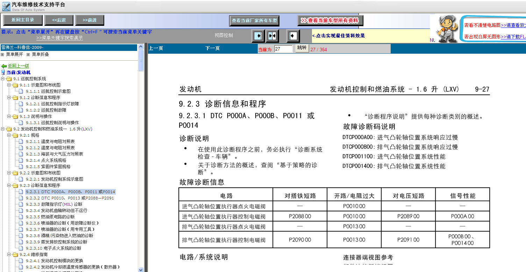Image resolution: width=526 pixels, height=272 pixels.
Task: Click the folder icon of 9.1 巡航控制系统
Action: tap(9, 79)
